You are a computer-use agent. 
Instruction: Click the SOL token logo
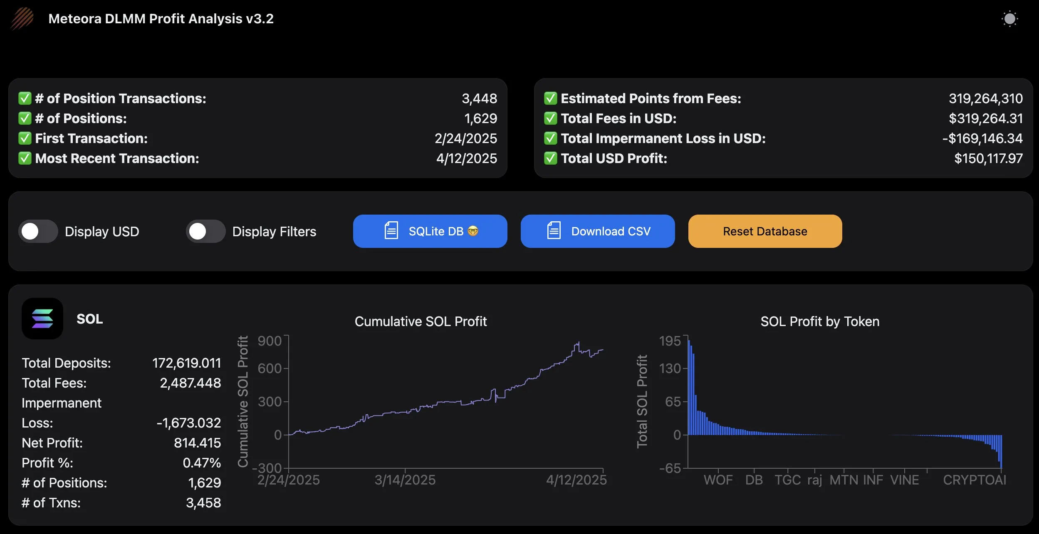pyautogui.click(x=42, y=319)
